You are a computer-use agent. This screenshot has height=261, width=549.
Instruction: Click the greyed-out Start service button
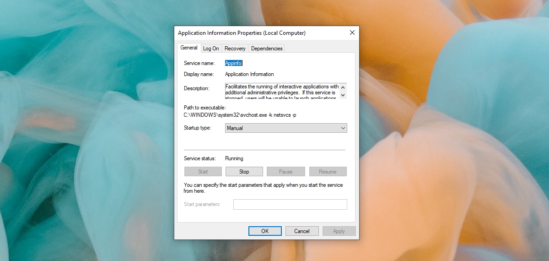203,172
